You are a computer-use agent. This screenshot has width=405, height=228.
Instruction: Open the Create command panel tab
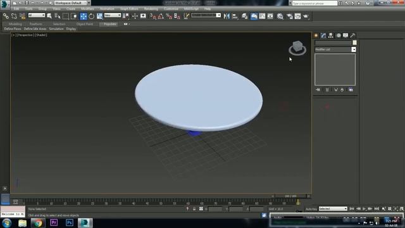coord(316,35)
